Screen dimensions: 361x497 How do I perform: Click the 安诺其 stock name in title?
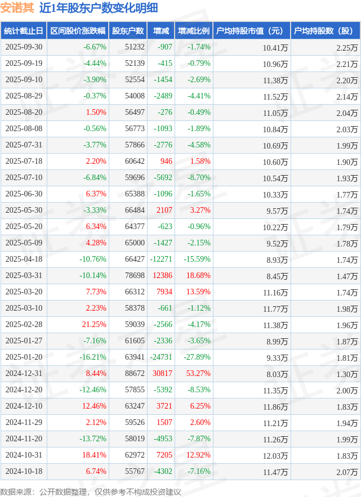[17, 8]
